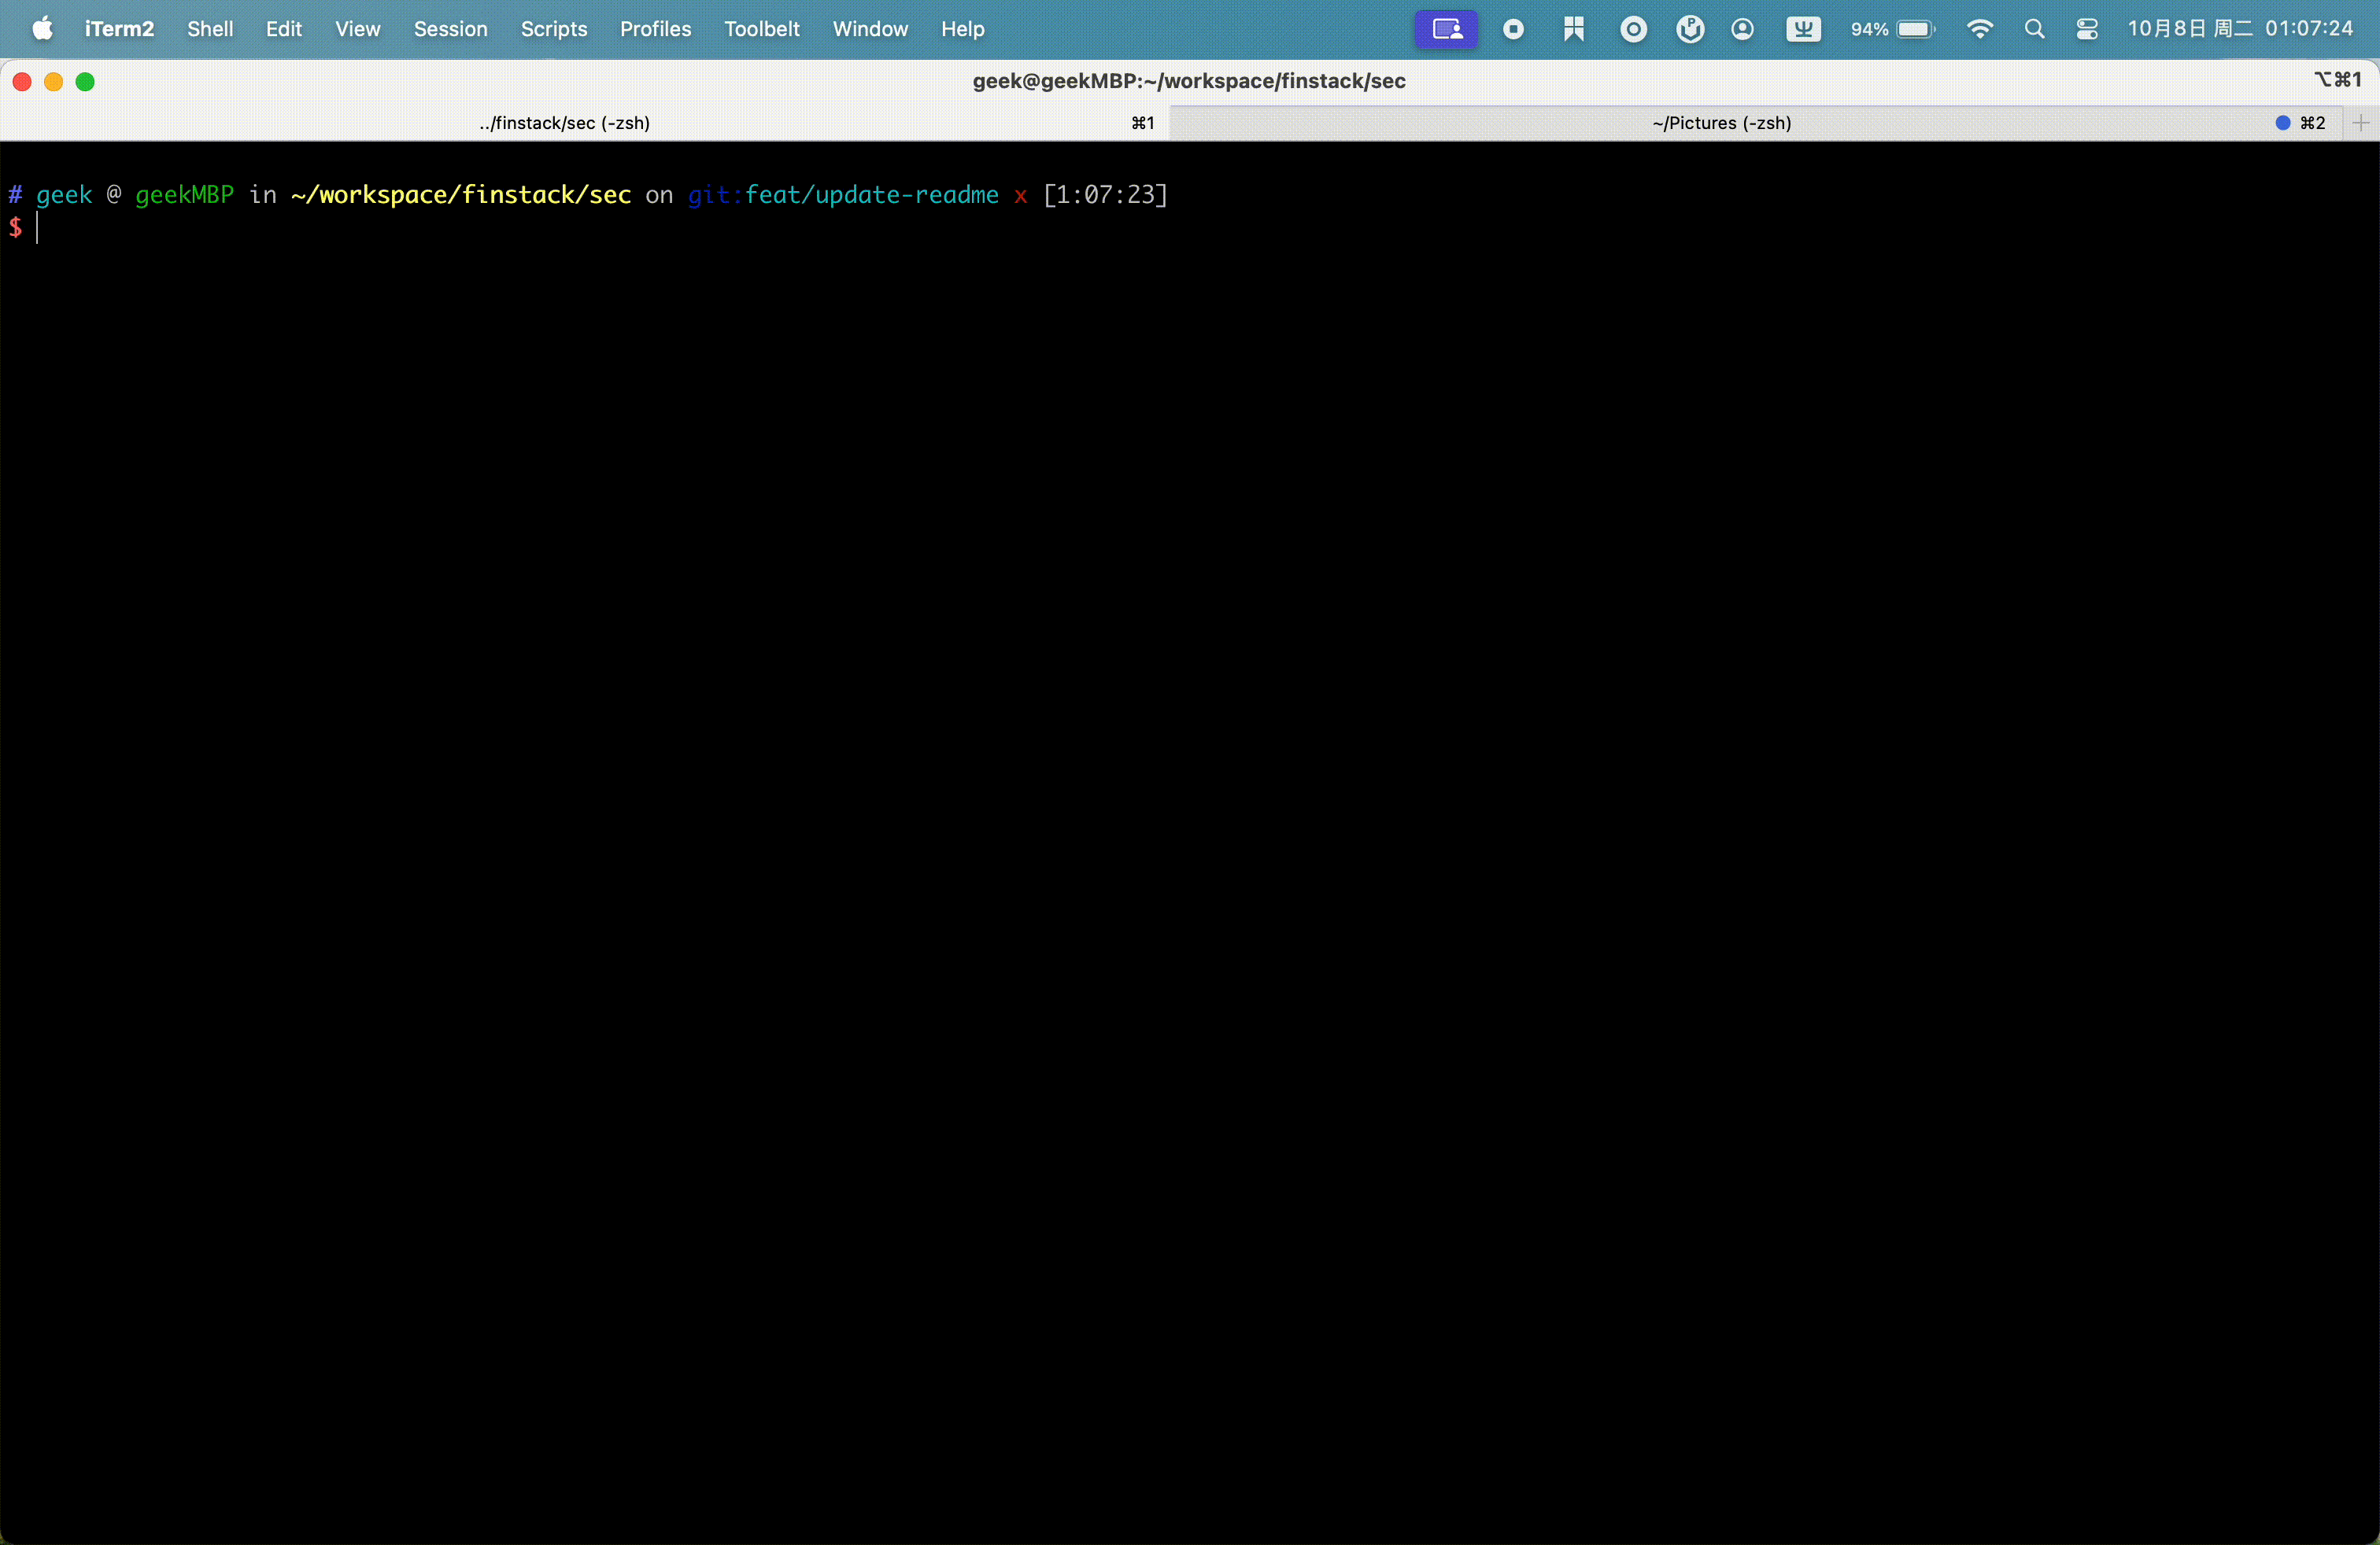This screenshot has height=1545, width=2380.
Task: Click the [1:07:23] timestamp in the prompt
Action: tap(1105, 195)
